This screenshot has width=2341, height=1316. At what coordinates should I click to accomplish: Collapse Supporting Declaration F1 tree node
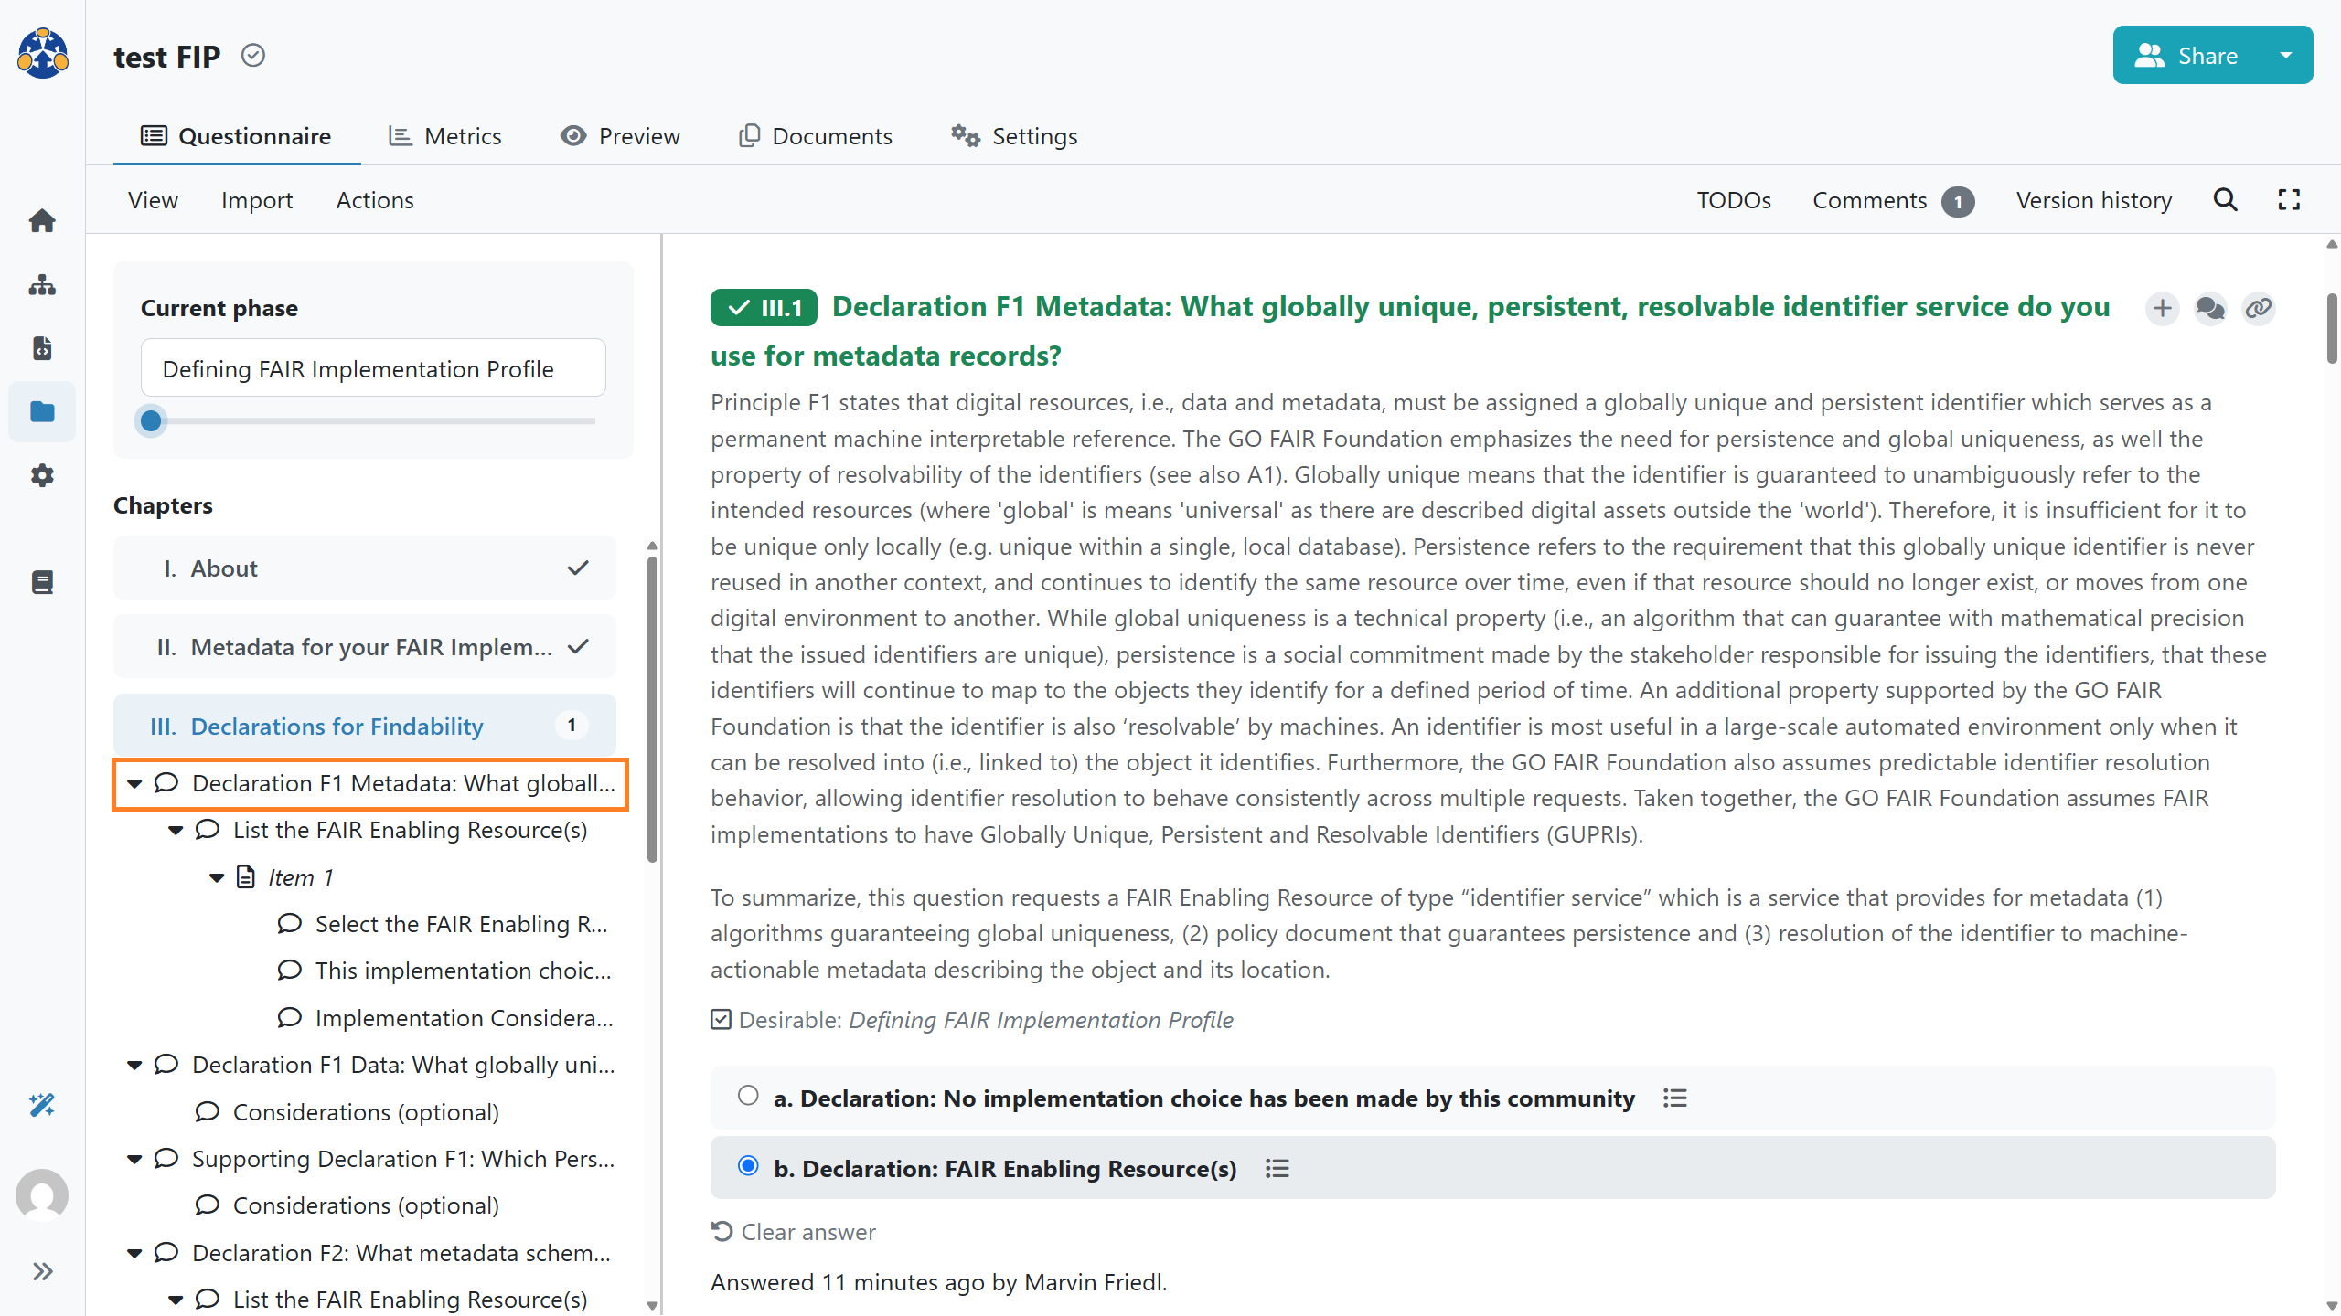point(134,1159)
